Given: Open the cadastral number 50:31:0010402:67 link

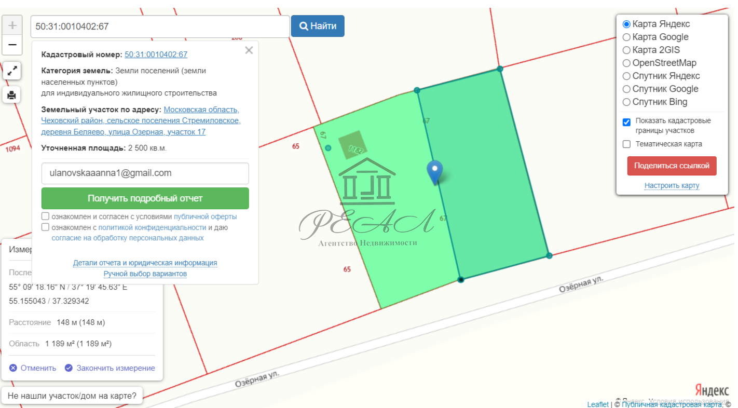Looking at the screenshot, I should point(156,55).
